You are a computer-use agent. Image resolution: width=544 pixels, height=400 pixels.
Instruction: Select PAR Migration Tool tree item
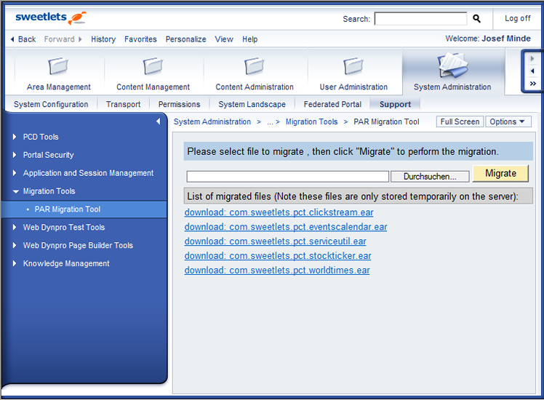click(x=84, y=209)
